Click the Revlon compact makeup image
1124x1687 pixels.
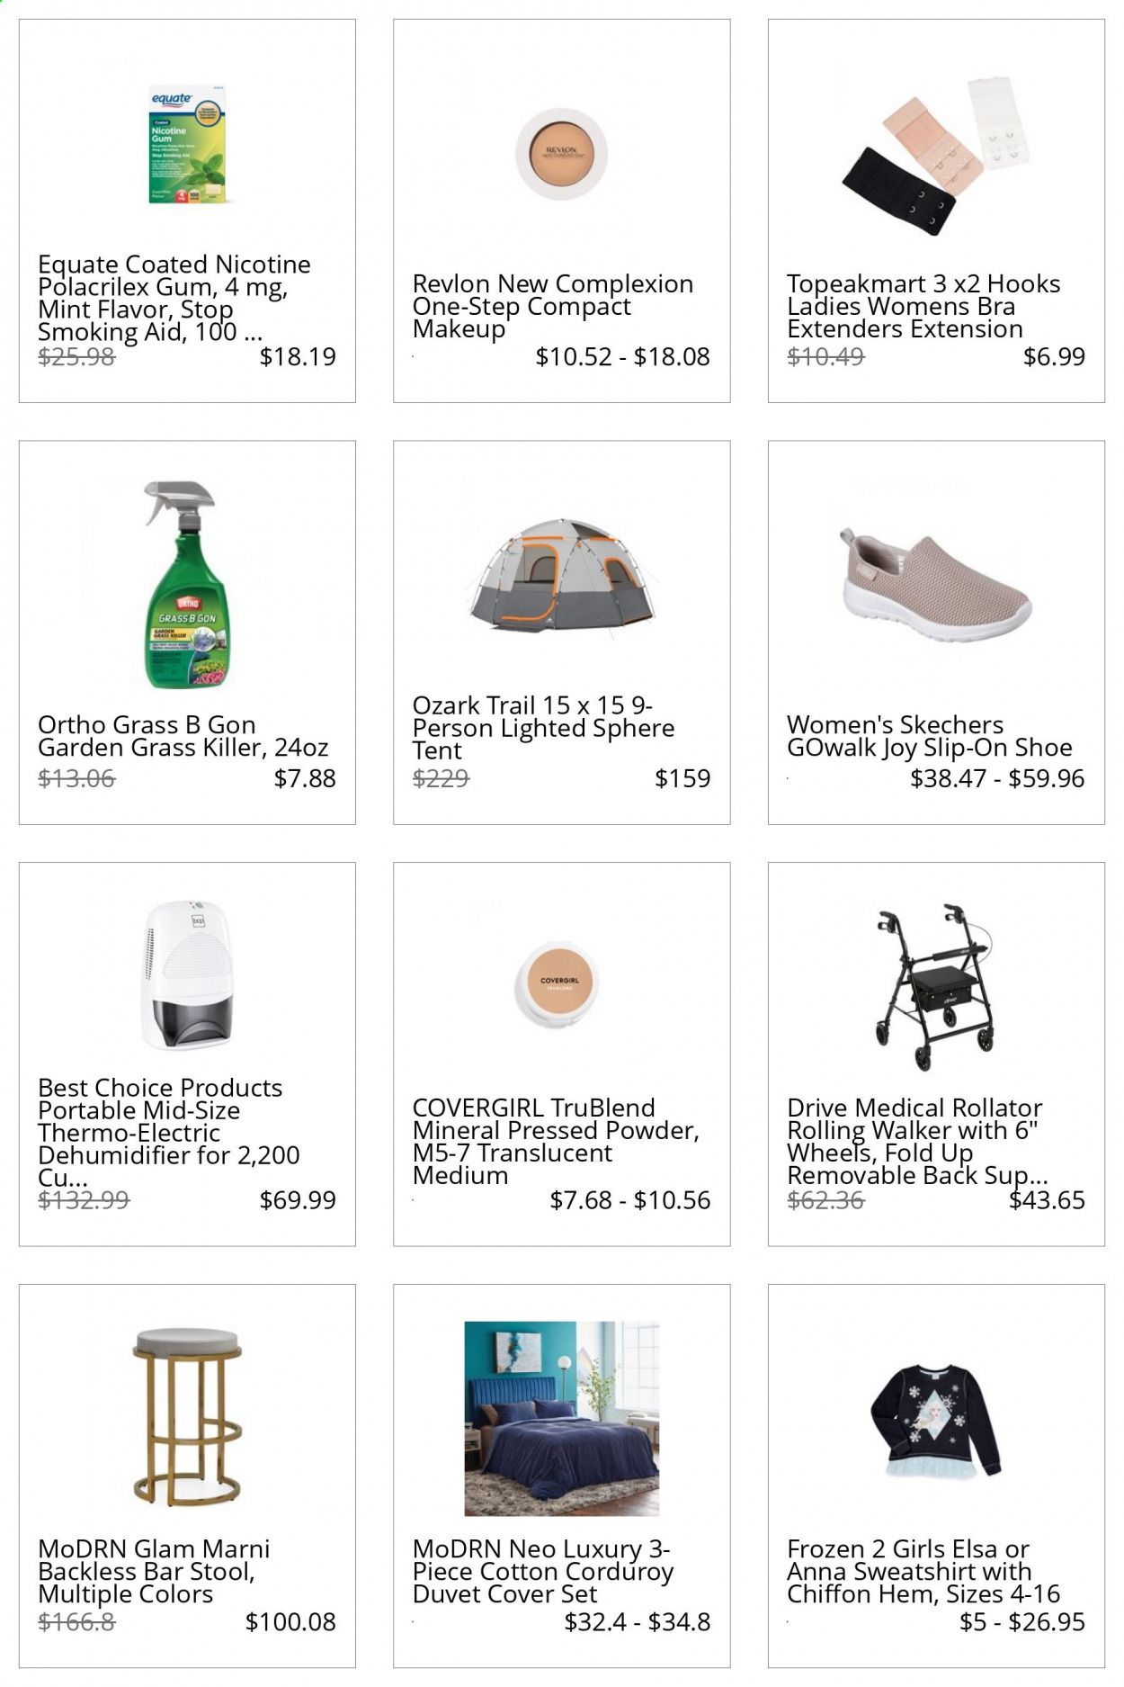click(x=561, y=153)
